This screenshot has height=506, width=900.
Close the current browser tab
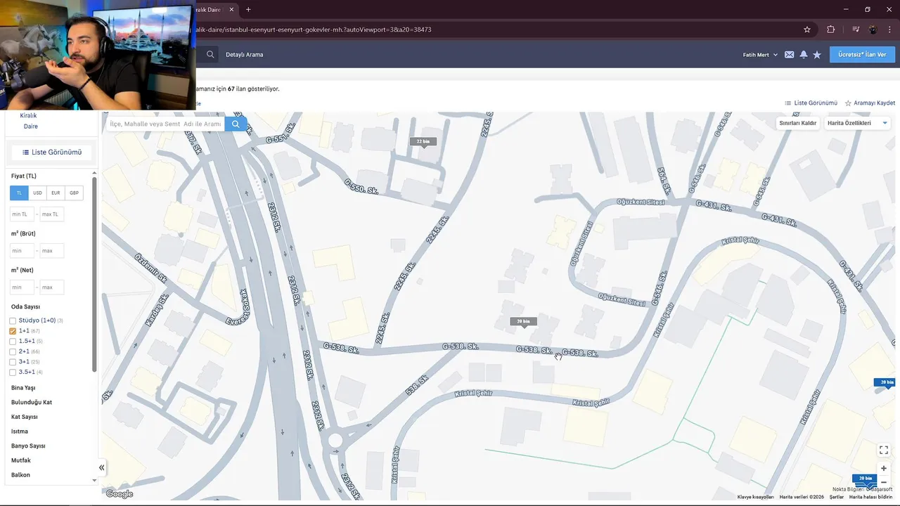[x=231, y=9]
